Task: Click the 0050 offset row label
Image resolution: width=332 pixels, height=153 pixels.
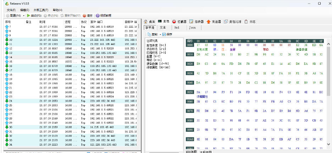Action: (x=190, y=92)
